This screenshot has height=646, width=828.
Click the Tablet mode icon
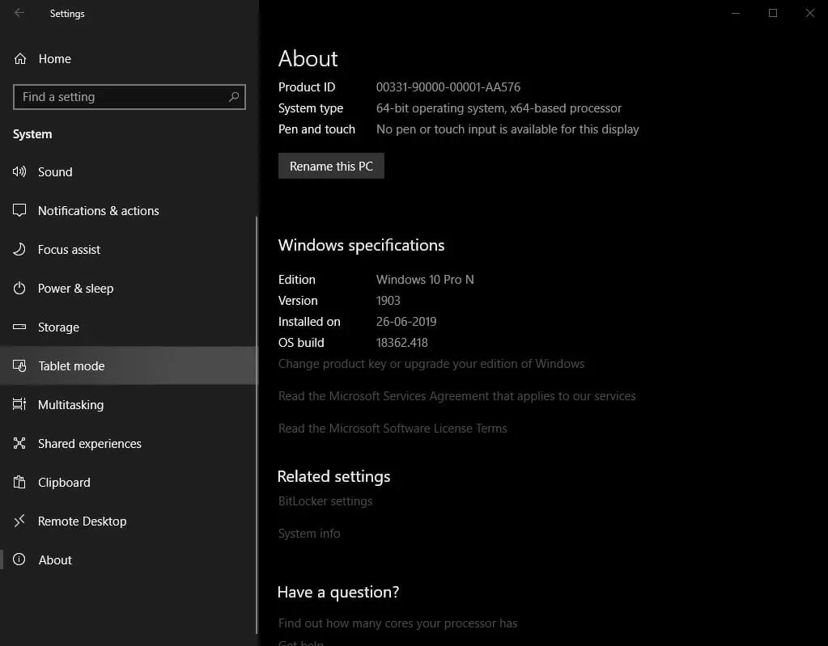click(x=20, y=365)
